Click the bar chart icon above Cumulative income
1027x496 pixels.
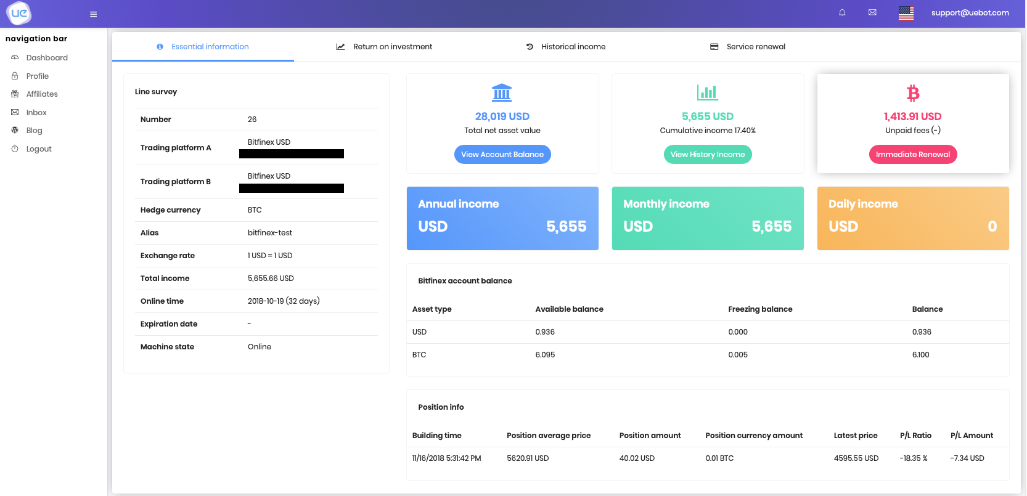[x=708, y=92]
